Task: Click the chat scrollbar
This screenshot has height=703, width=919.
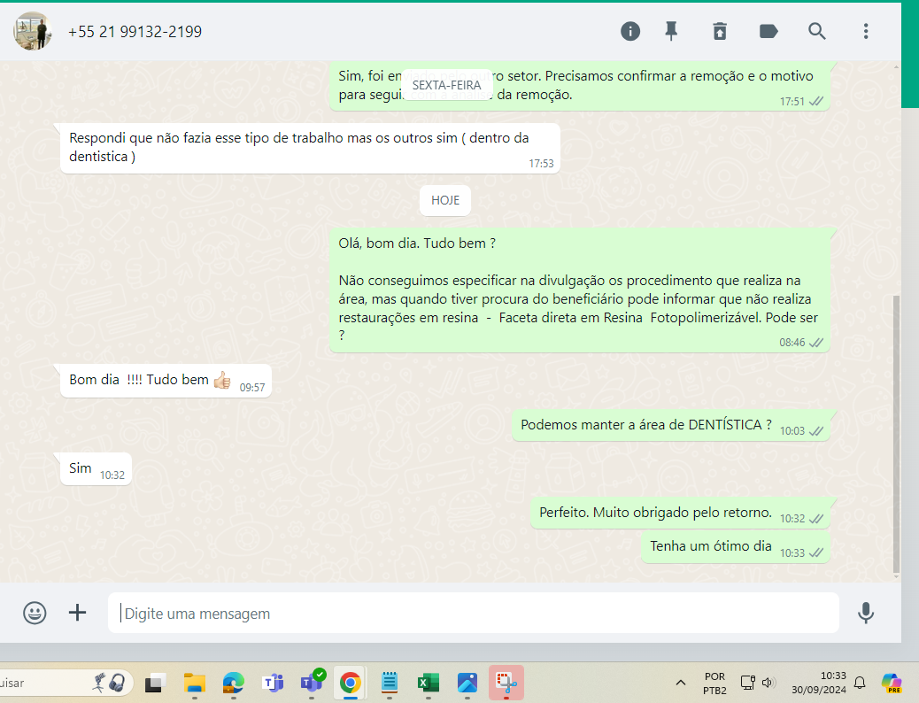Action: click(x=896, y=434)
